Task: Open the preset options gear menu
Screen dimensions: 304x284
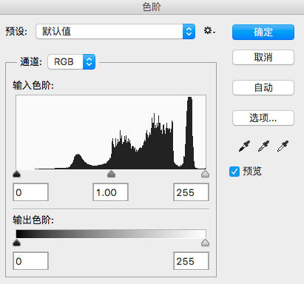Action: click(209, 31)
